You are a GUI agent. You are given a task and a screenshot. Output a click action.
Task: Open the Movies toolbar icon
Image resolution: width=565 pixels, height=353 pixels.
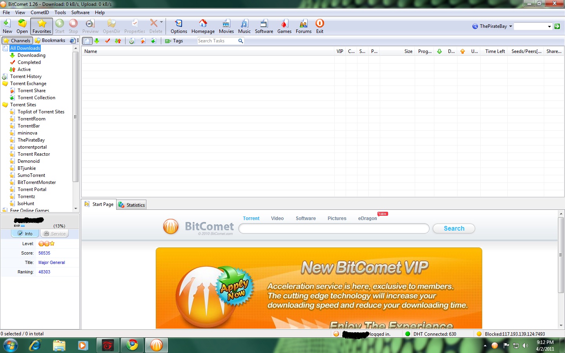click(x=226, y=26)
